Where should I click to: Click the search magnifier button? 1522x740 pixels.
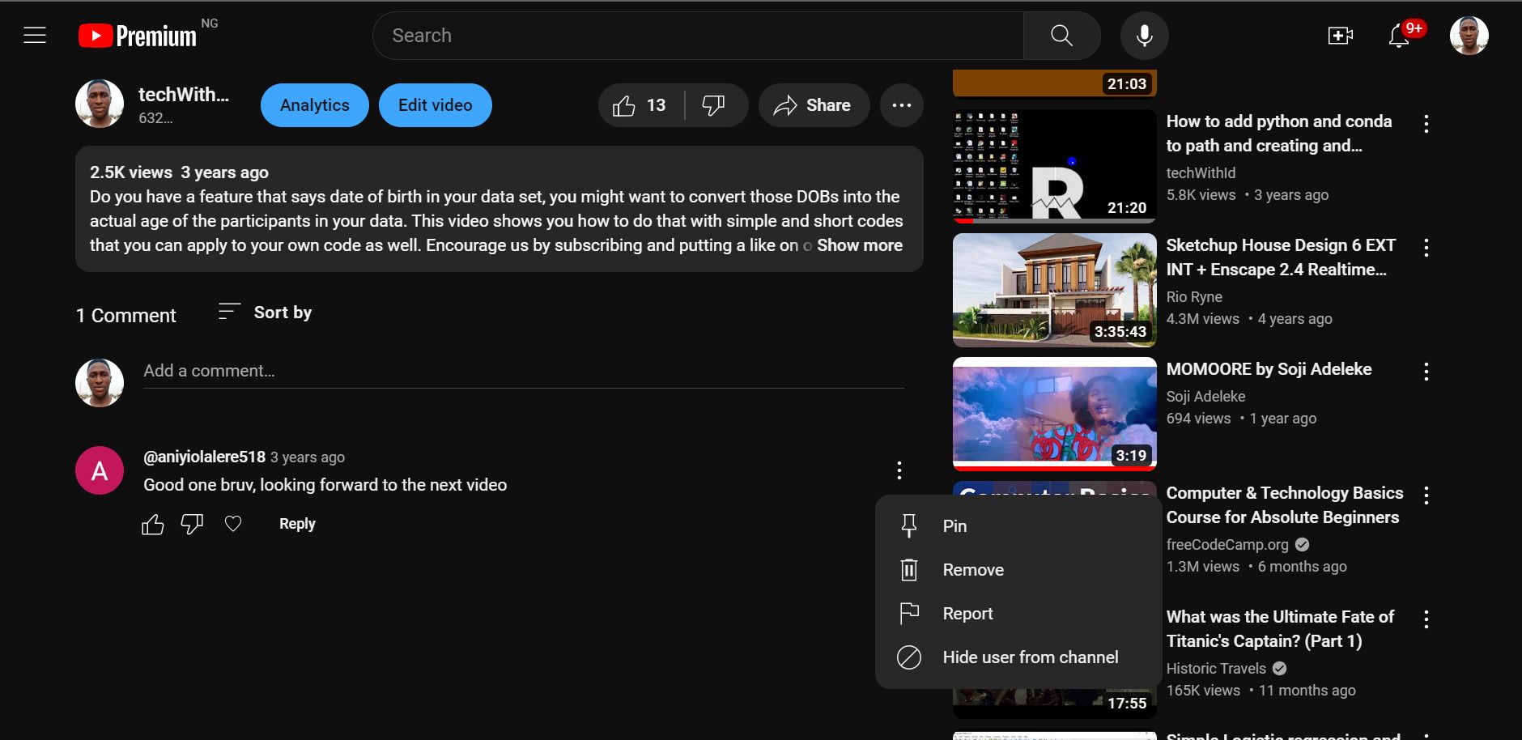[x=1061, y=36]
